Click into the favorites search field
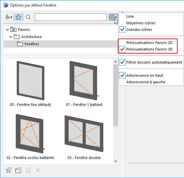The width and height of the screenshot is (184, 178). [x=71, y=17]
